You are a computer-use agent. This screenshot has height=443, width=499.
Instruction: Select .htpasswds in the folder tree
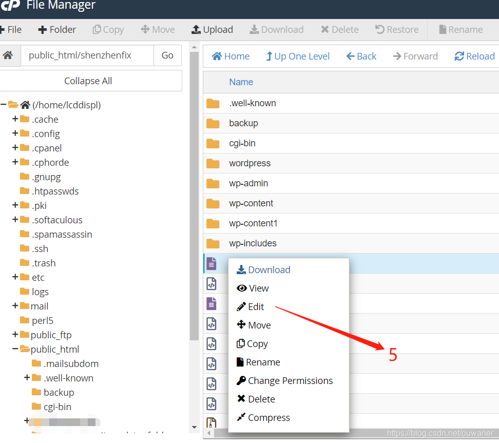[x=55, y=191]
